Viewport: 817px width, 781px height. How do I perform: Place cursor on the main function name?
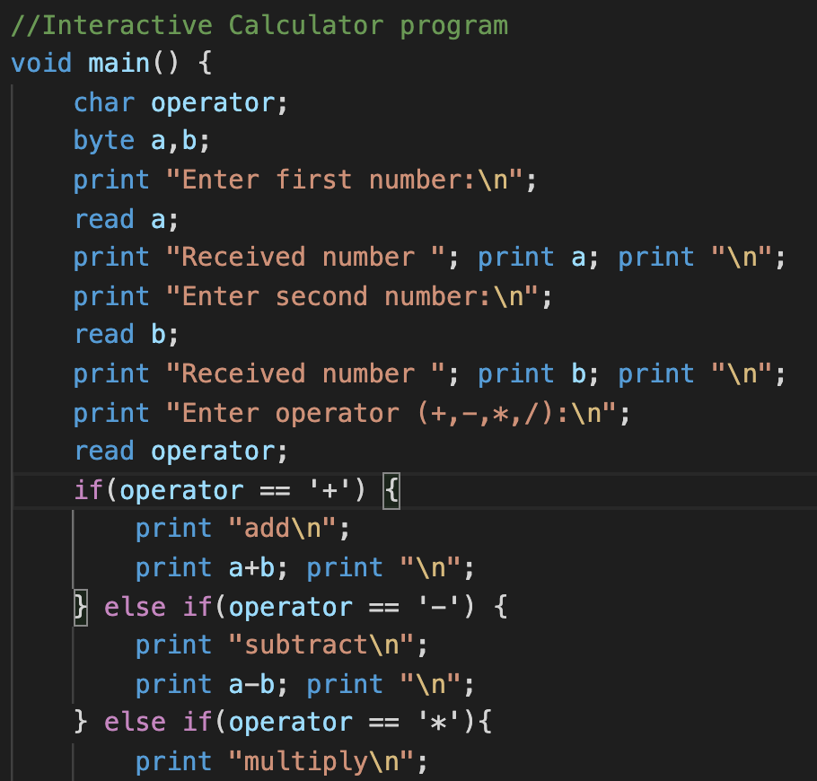[119, 64]
